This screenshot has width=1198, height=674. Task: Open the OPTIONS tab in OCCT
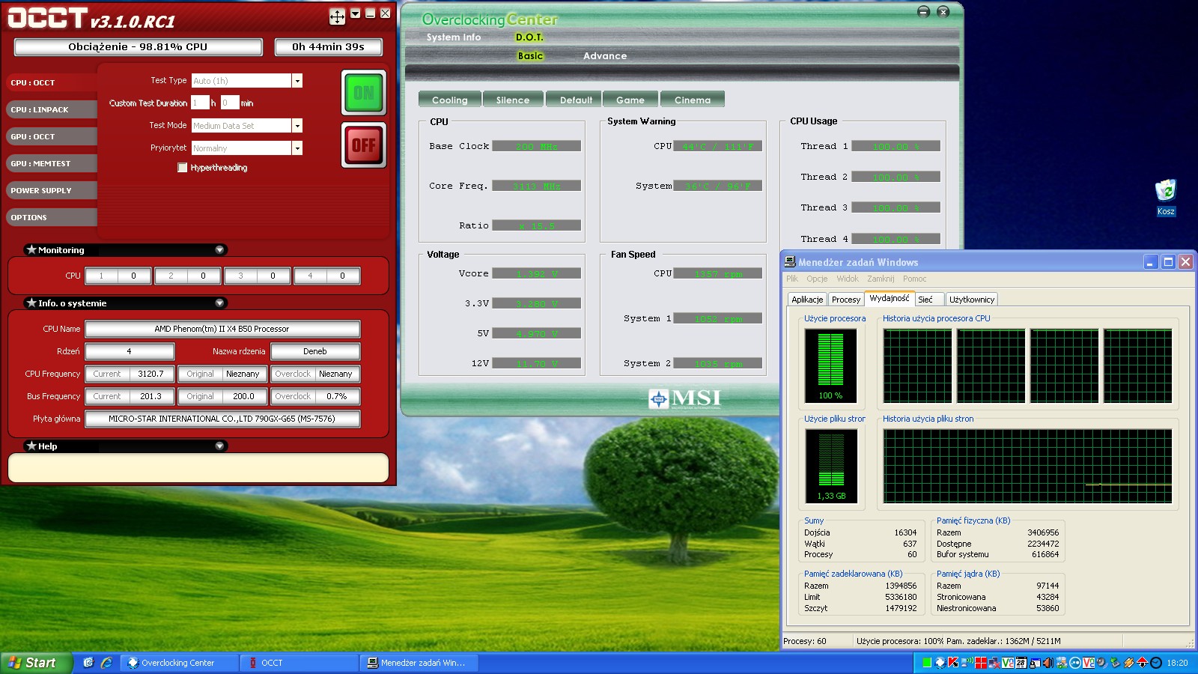click(x=52, y=217)
